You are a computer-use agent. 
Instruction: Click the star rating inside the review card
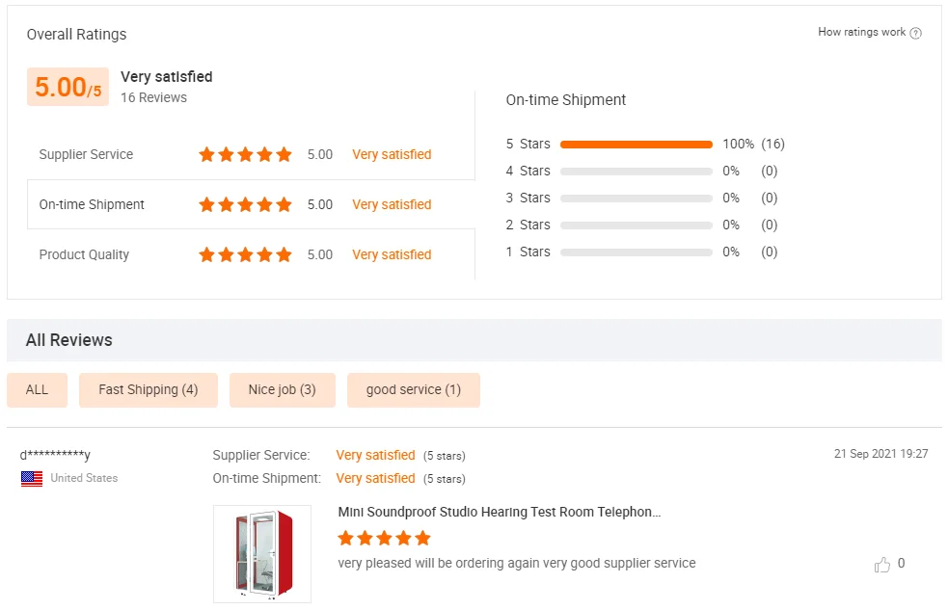[383, 537]
